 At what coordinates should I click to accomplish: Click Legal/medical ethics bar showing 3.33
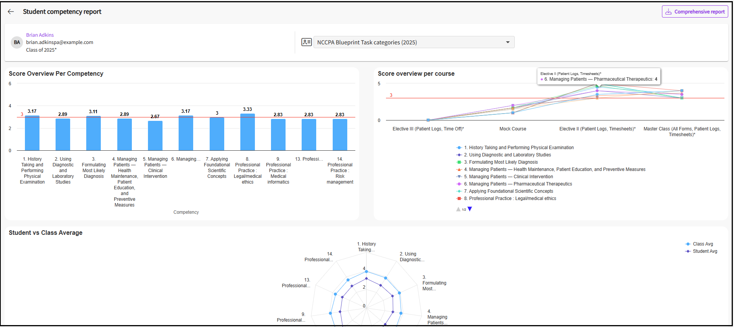[248, 132]
